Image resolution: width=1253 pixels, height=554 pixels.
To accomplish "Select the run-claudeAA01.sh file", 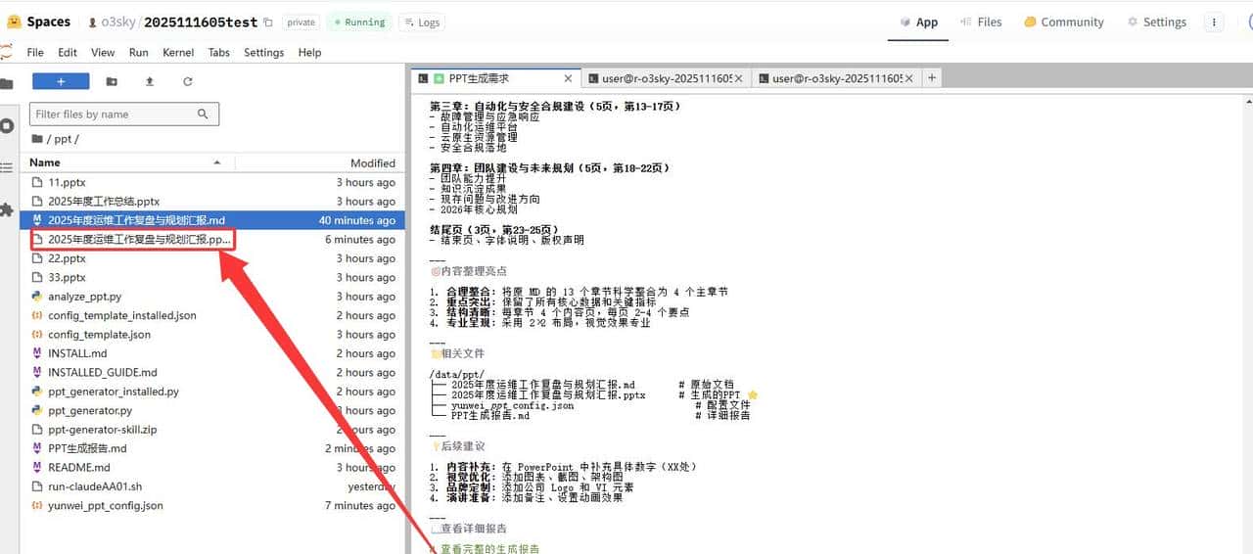I will 211,486.
